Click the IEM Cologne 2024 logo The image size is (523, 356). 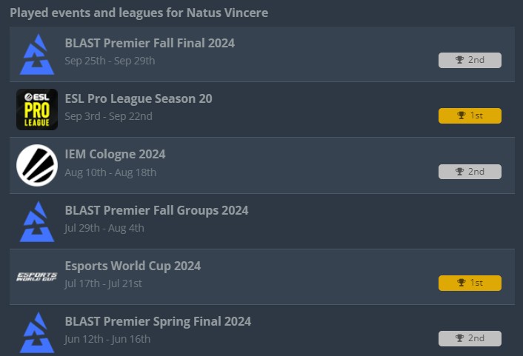tap(37, 165)
